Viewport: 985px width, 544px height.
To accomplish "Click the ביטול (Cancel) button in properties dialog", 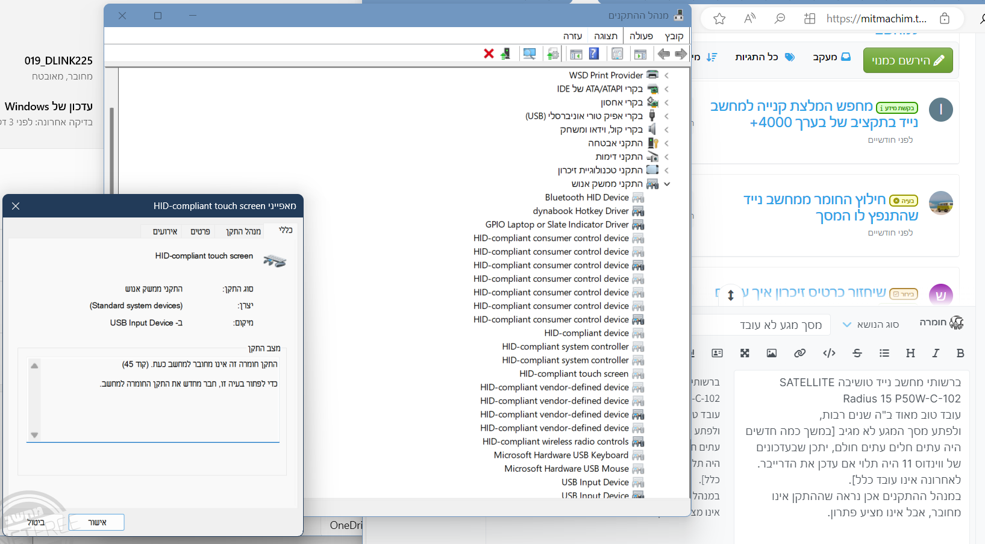I will pos(36,522).
